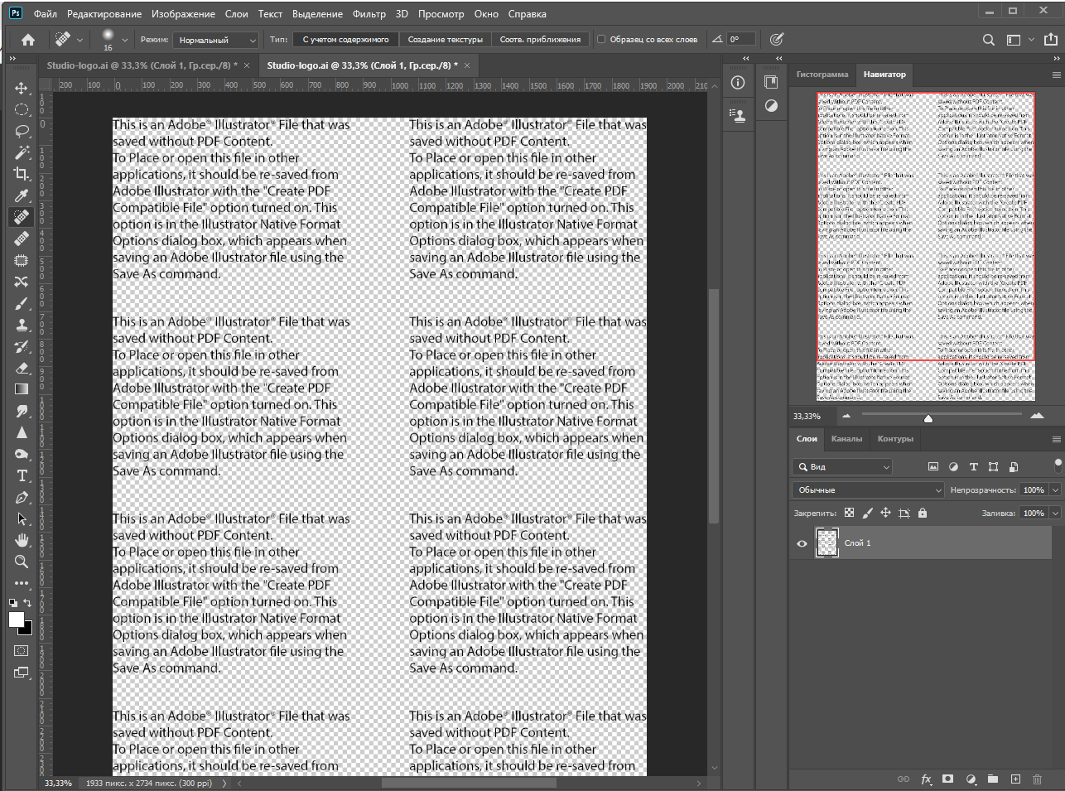
Task: Switch to the Horizontal Type tool
Action: pyautogui.click(x=22, y=475)
